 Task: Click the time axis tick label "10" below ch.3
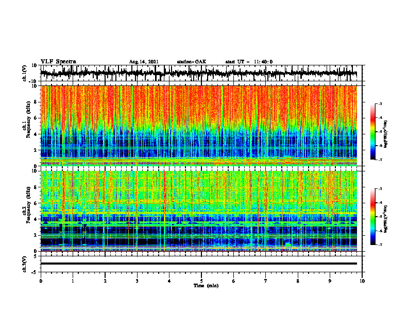pyautogui.click(x=362, y=281)
